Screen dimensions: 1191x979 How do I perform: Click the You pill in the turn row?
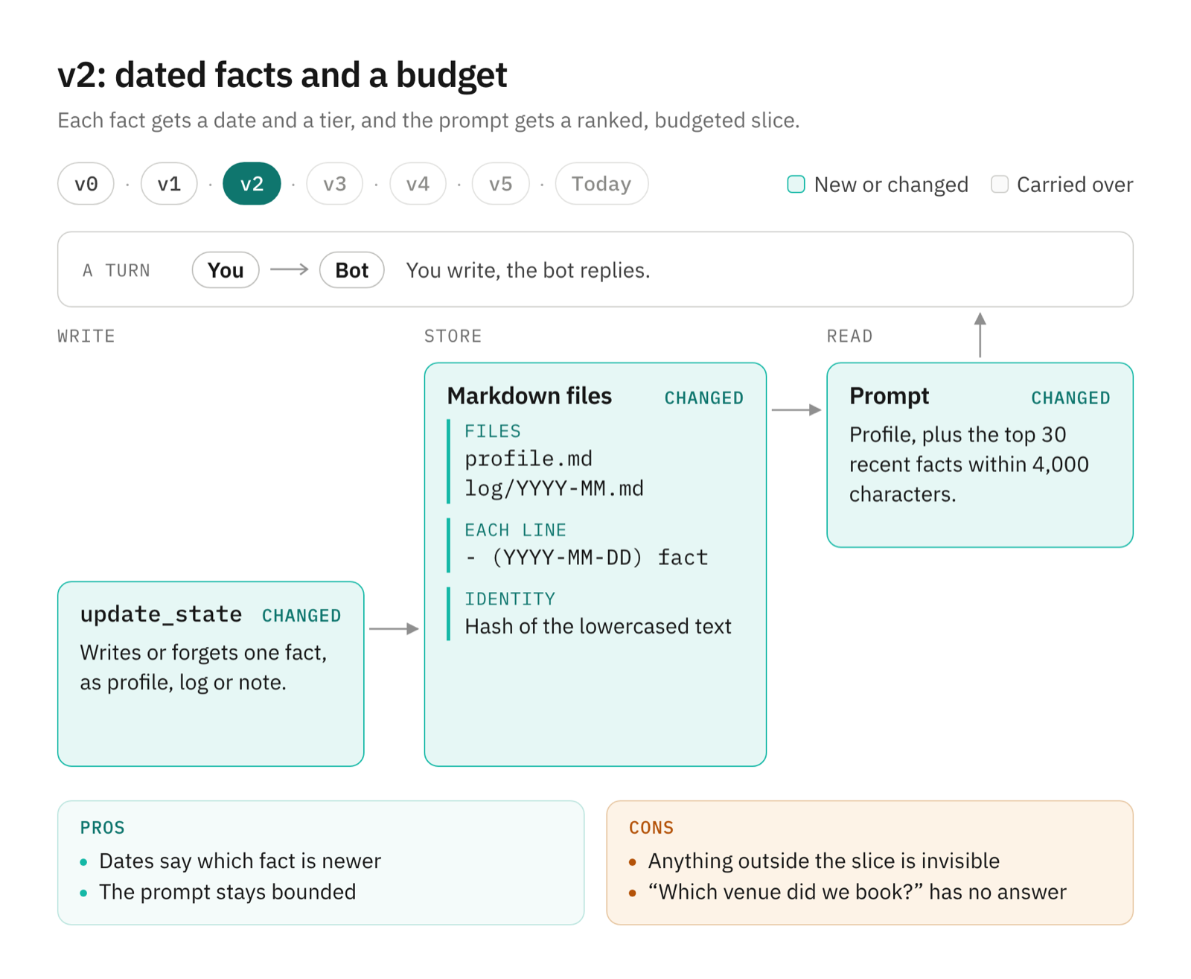coord(226,270)
